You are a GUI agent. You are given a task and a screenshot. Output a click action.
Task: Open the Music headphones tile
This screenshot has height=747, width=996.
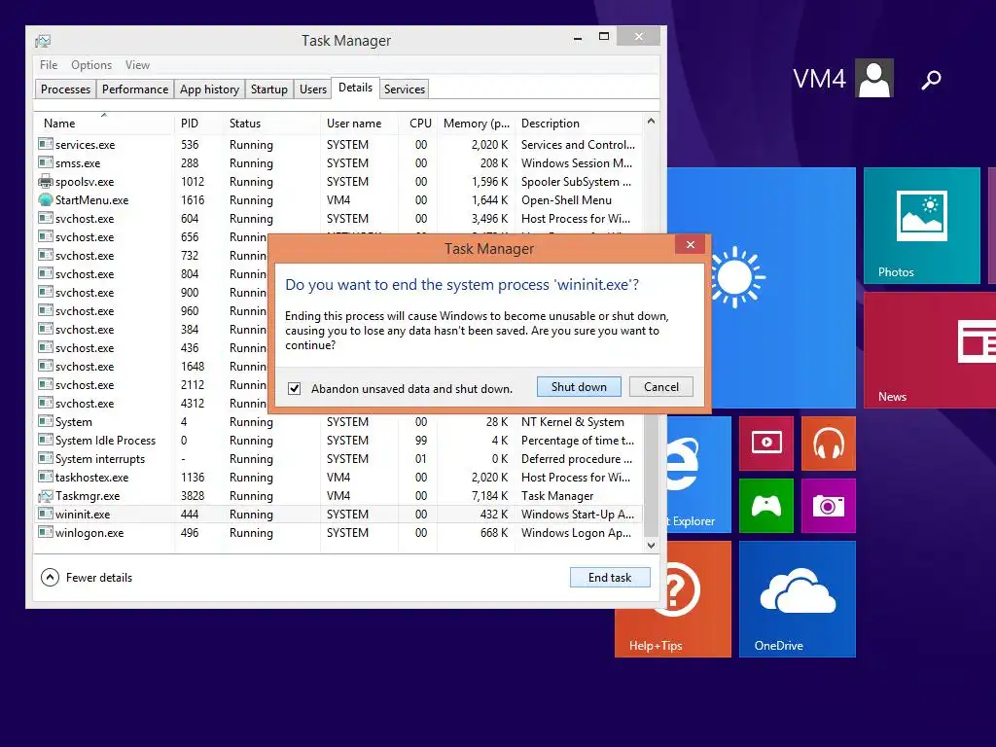829,443
